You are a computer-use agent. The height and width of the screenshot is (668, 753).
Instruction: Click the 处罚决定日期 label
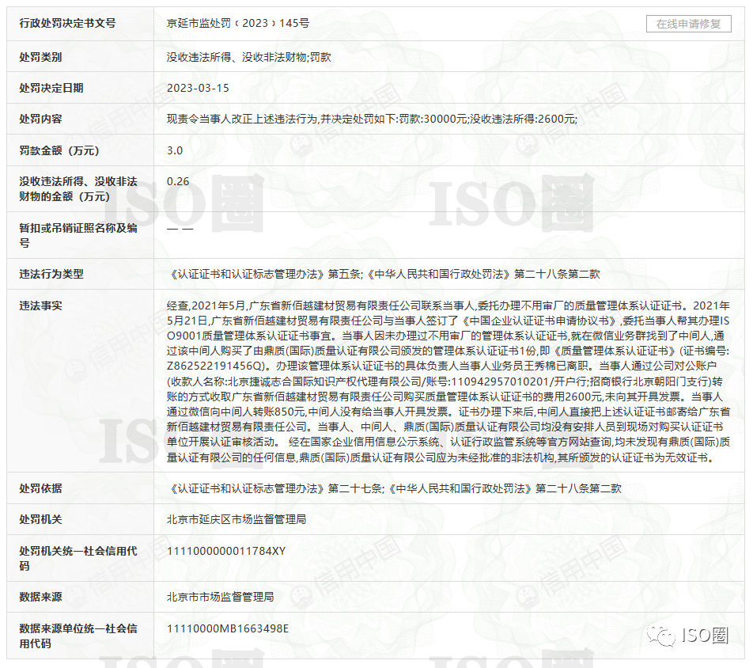pos(51,88)
